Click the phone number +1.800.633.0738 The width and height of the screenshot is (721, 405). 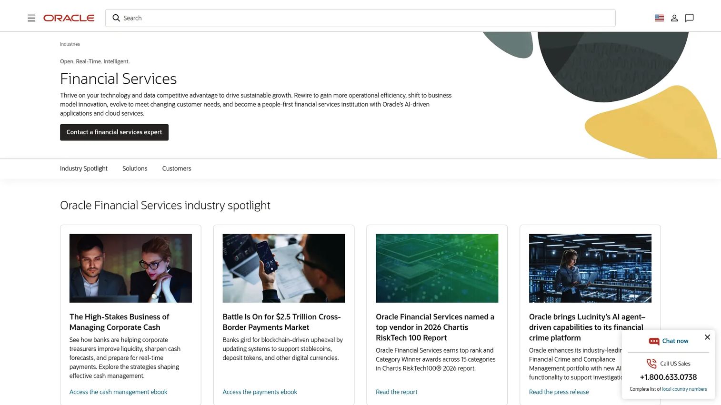tap(668, 377)
